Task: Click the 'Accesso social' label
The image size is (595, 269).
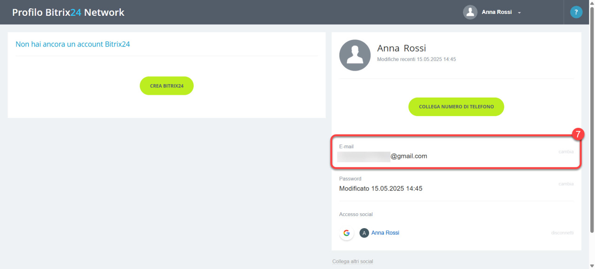Action: [356, 215]
